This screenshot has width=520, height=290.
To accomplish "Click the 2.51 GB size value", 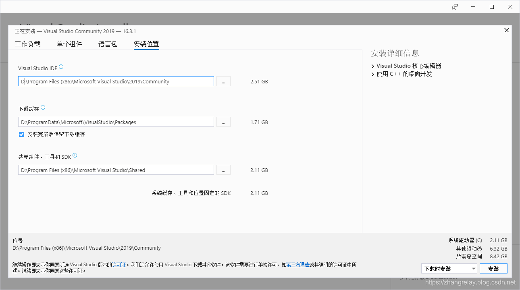I will (x=259, y=81).
